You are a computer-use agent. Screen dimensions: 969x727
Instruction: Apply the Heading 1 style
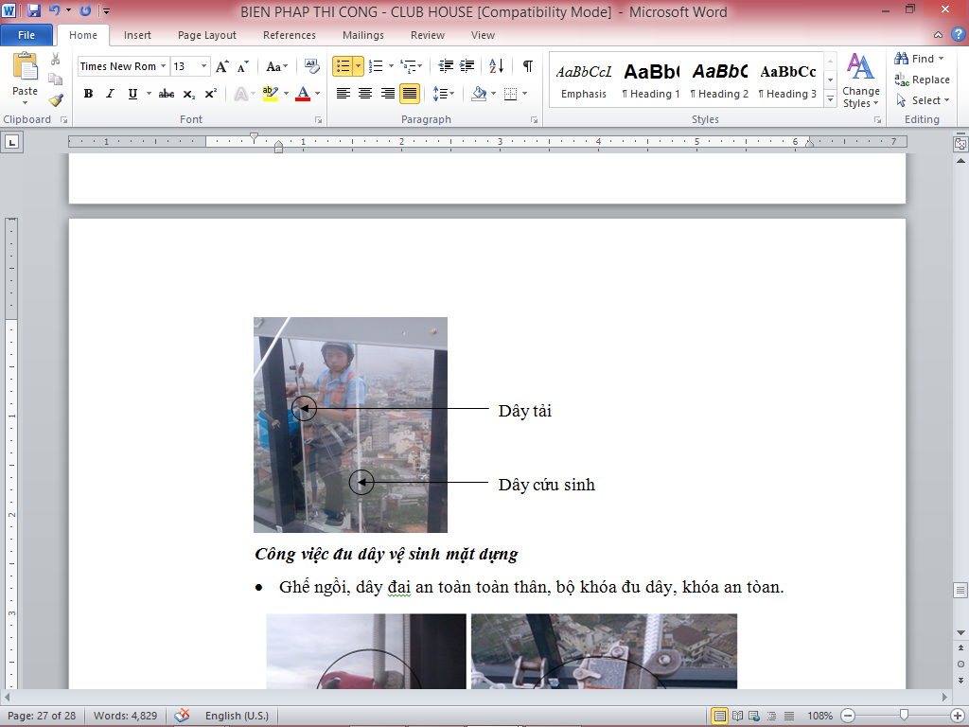(651, 81)
